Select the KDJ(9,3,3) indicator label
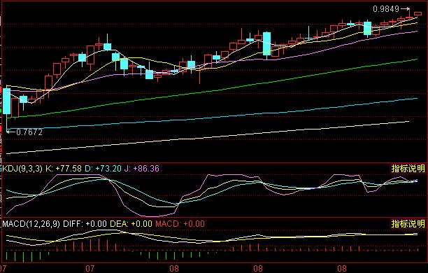 22,168
